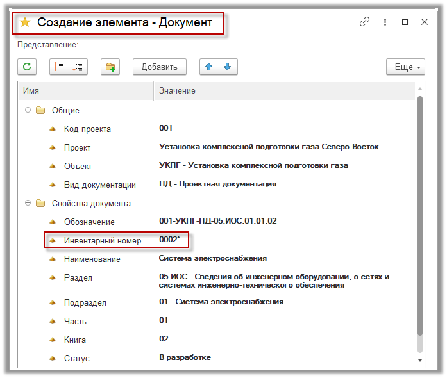Click the Добавить button
The image size is (447, 378).
click(160, 67)
